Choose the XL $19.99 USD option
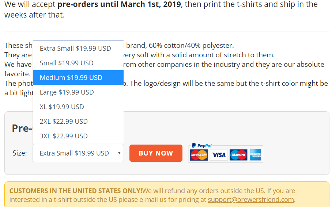The width and height of the screenshot is (332, 207). coord(62,107)
